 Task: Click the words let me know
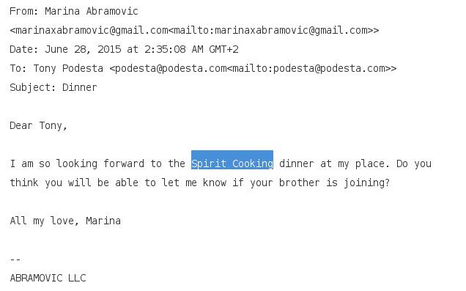[x=180, y=183]
